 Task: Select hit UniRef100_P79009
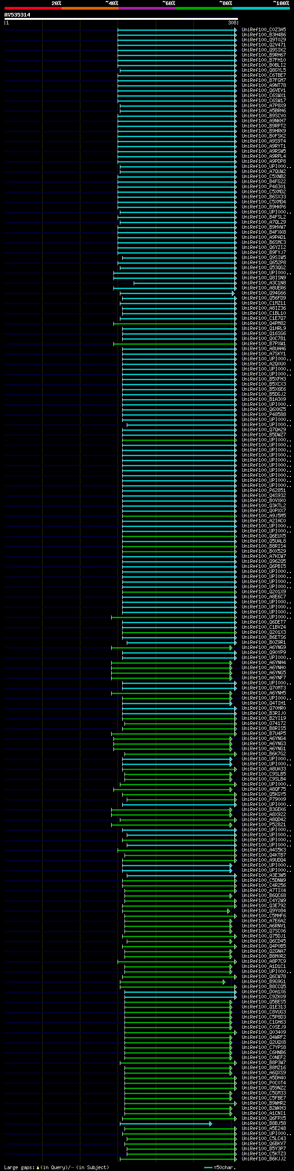[264, 800]
